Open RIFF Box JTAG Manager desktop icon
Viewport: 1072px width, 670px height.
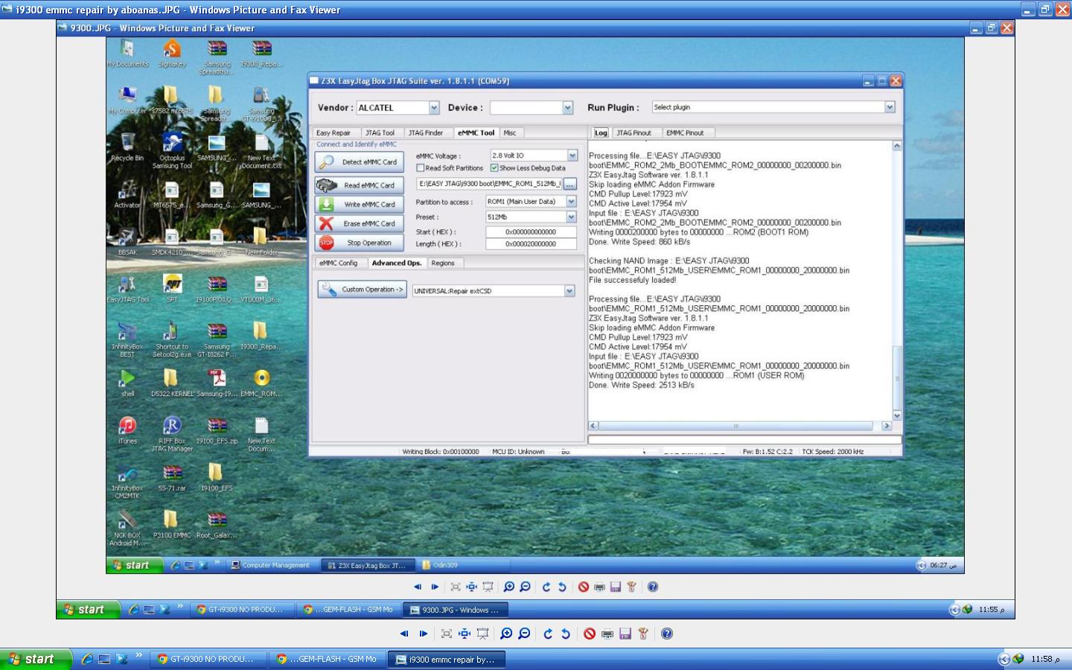click(x=172, y=434)
